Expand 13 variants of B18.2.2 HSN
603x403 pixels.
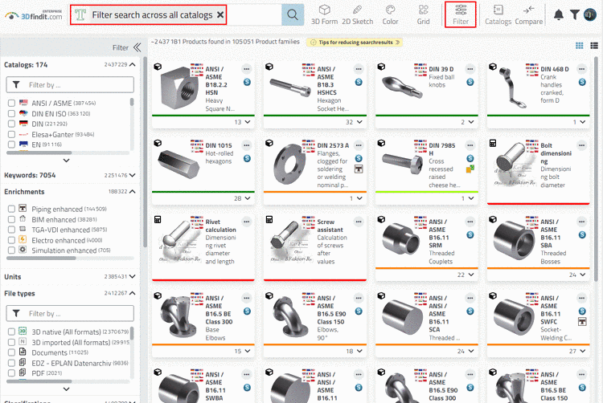[242, 122]
